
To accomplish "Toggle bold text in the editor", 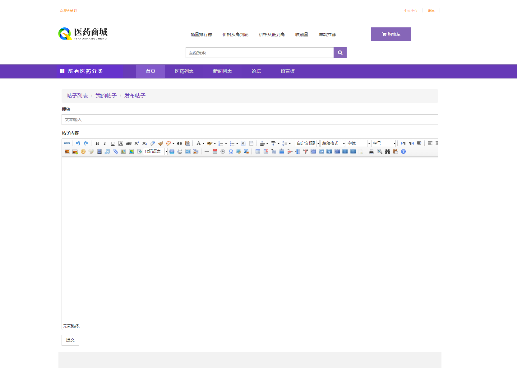I will [x=97, y=143].
